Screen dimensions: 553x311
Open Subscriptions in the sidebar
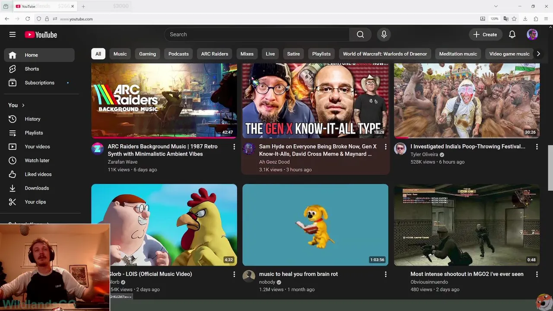(x=39, y=83)
